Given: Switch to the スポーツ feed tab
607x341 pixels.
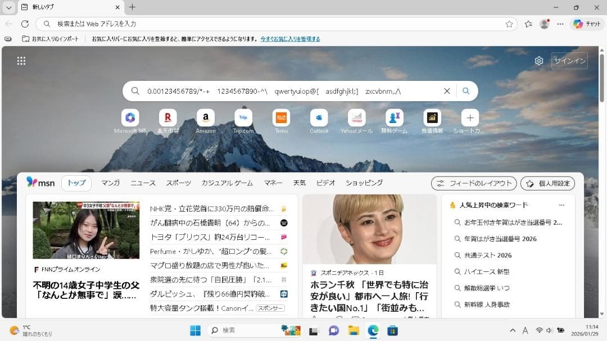Looking at the screenshot, I should pyautogui.click(x=179, y=183).
